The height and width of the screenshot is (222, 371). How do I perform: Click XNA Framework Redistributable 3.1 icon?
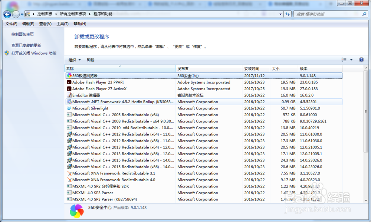(x=69, y=173)
